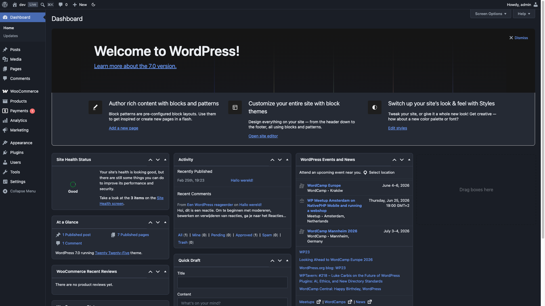The height and width of the screenshot is (306, 545).
Task: Dismiss the welcome panel
Action: 519,38
